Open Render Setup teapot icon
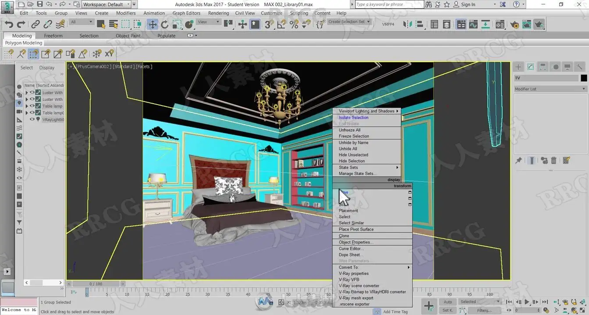The height and width of the screenshot is (315, 589). coord(514,24)
